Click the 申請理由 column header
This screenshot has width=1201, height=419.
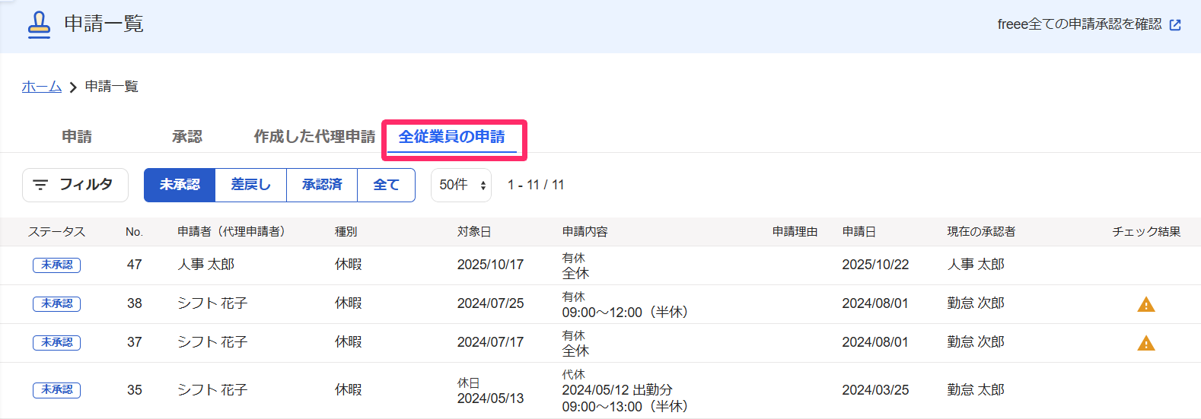click(x=795, y=232)
